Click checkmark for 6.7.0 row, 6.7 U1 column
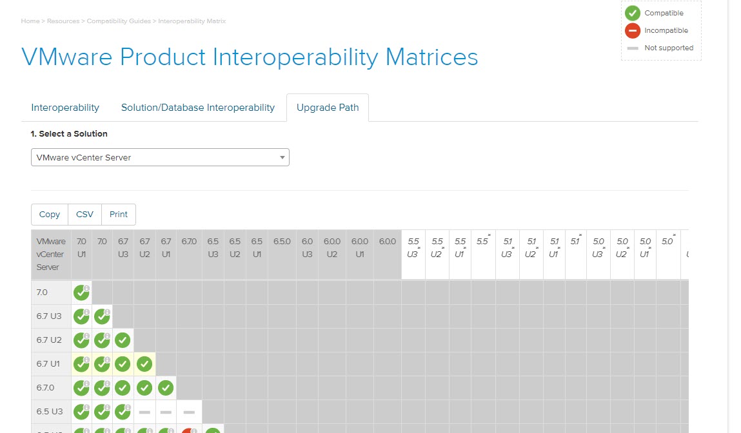Viewport: 741px width, 433px height. (166, 388)
